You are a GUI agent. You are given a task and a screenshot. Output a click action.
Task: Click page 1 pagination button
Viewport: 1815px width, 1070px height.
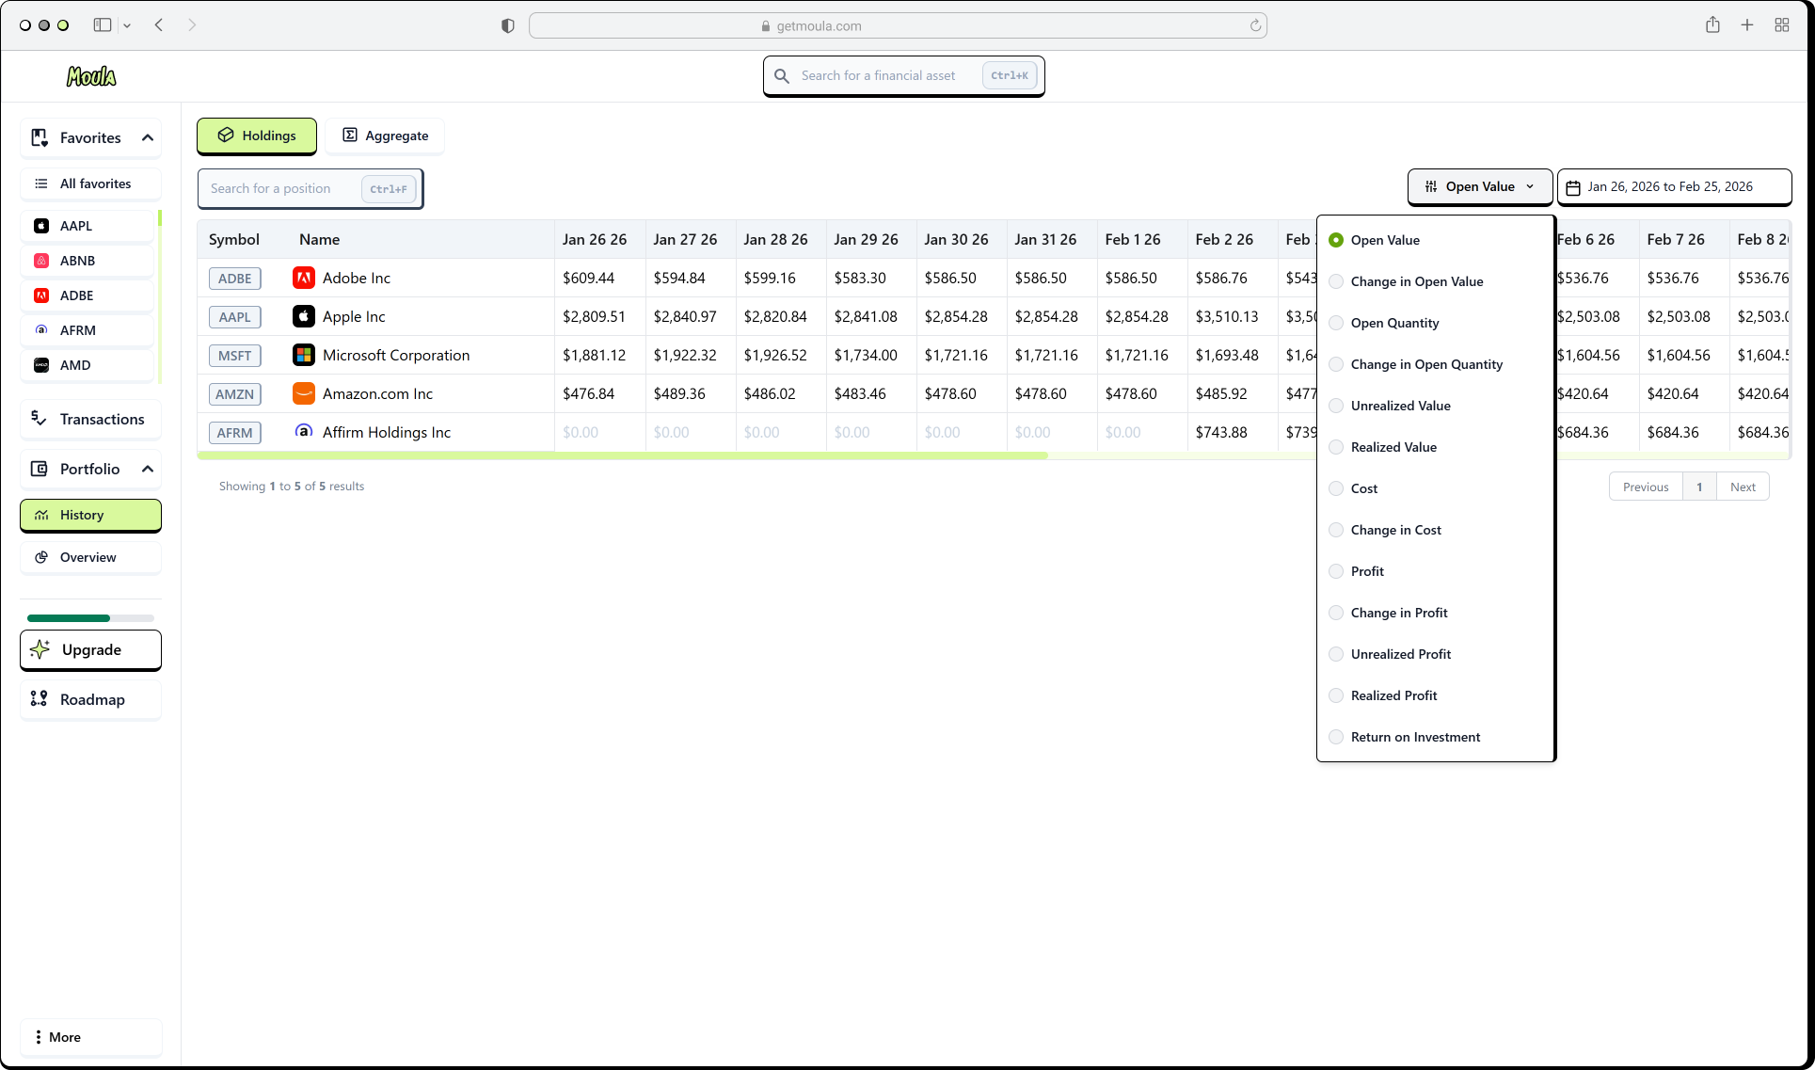pyautogui.click(x=1699, y=487)
